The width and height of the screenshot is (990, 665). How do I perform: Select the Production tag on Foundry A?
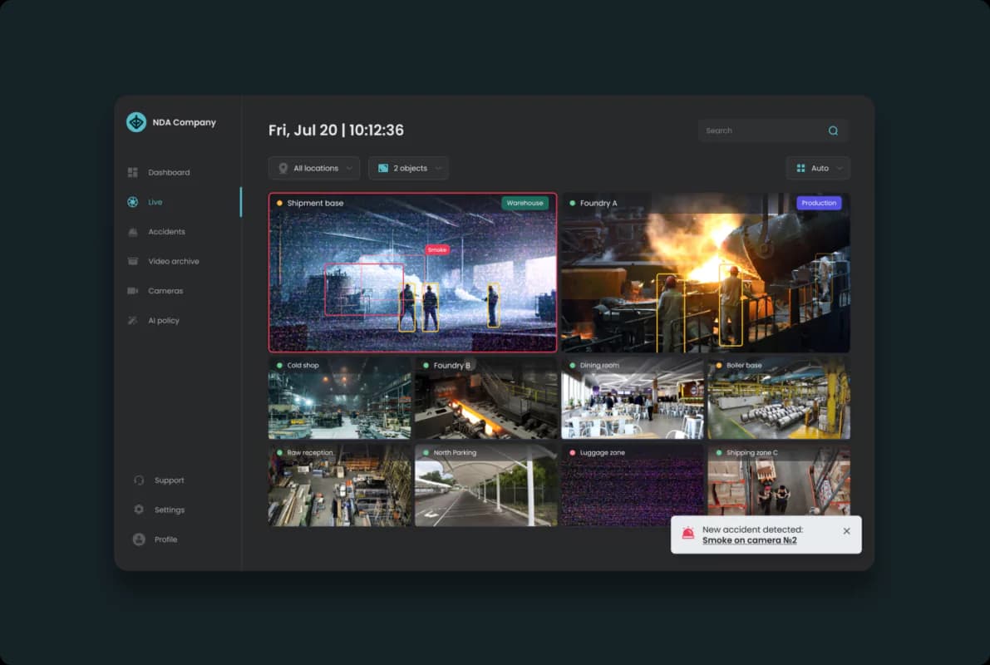[x=818, y=203]
